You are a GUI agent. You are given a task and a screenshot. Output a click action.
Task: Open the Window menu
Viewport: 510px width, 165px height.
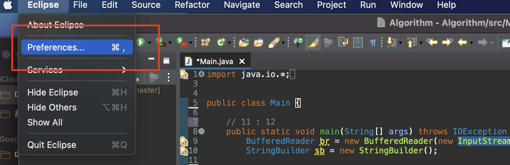406,5
